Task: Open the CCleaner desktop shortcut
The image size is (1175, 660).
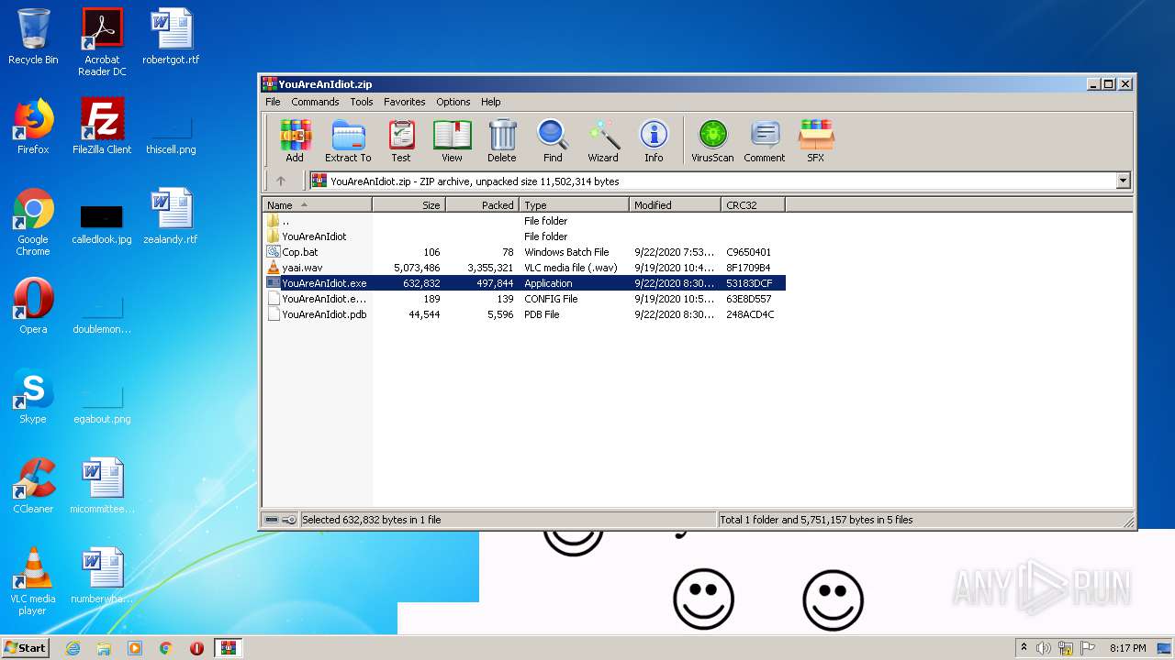Action: point(33,486)
